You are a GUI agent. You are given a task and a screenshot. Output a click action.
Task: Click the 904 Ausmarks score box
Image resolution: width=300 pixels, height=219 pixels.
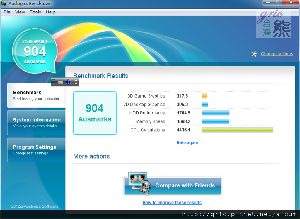tap(95, 113)
